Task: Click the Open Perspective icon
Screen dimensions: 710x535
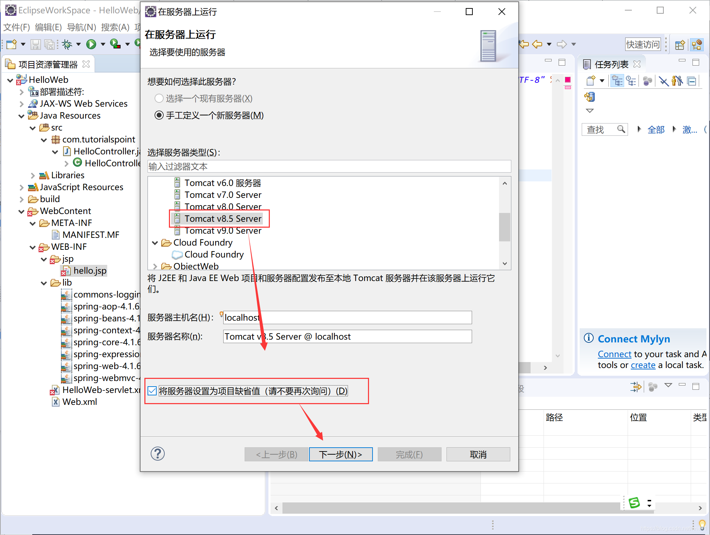Action: tap(680, 45)
